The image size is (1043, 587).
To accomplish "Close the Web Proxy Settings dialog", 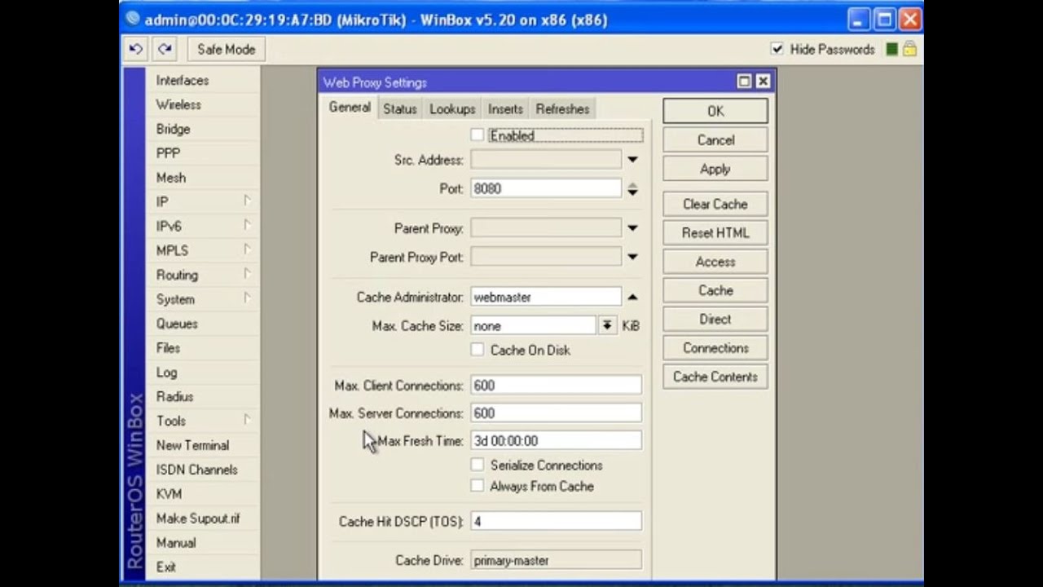I will (763, 82).
